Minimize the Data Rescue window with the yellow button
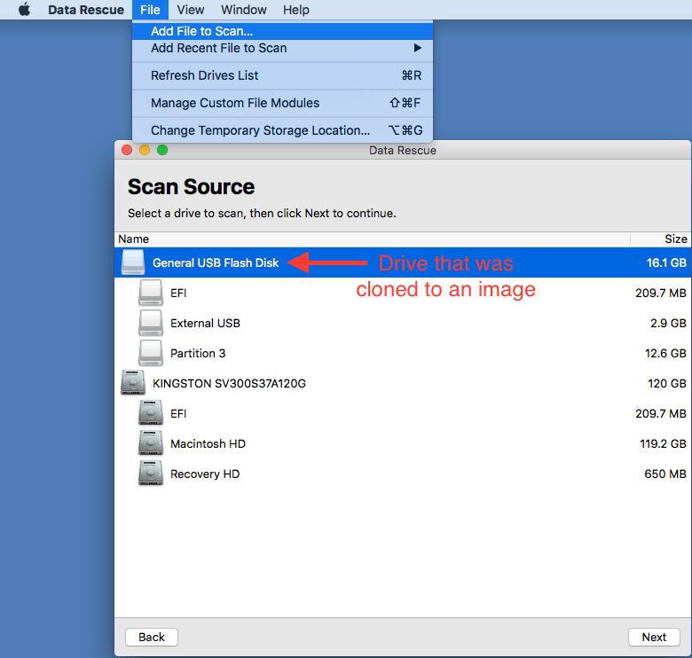692x658 pixels. 145,150
